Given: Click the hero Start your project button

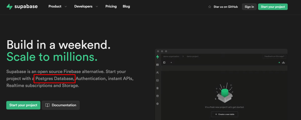Looking at the screenshot, I should (23, 105).
